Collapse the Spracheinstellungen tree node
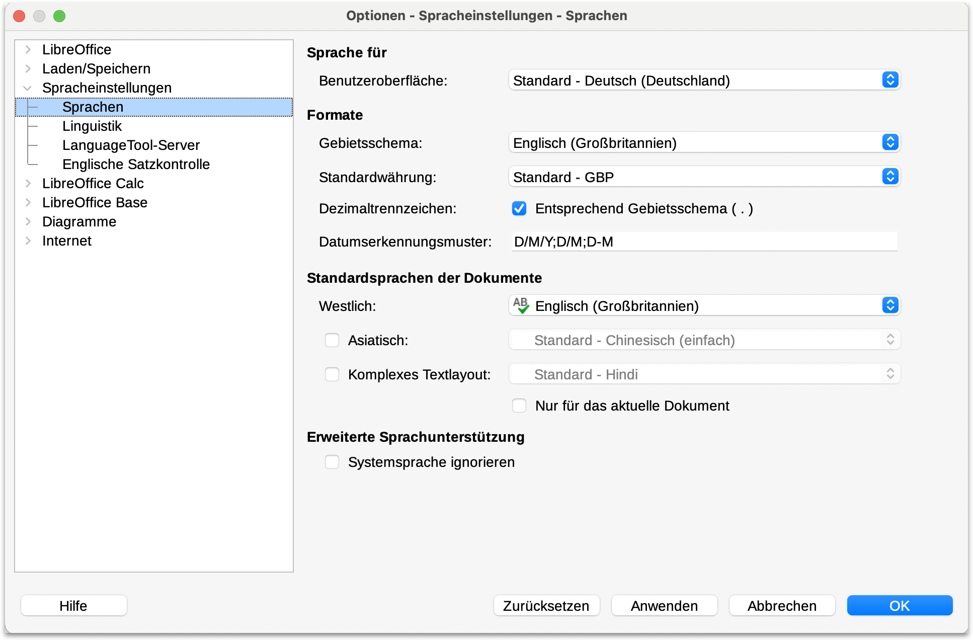Screen dimensions: 973x640 28,88
